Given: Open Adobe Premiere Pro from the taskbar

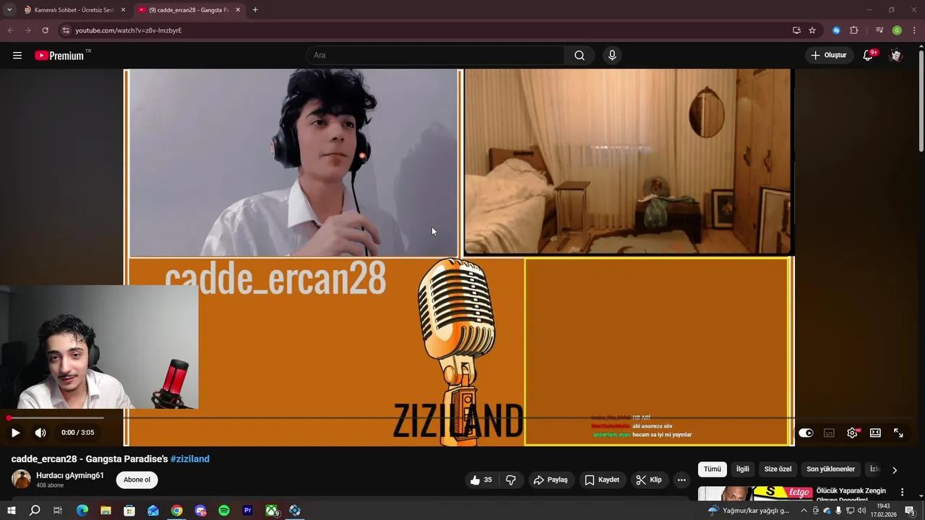Looking at the screenshot, I should click(248, 511).
